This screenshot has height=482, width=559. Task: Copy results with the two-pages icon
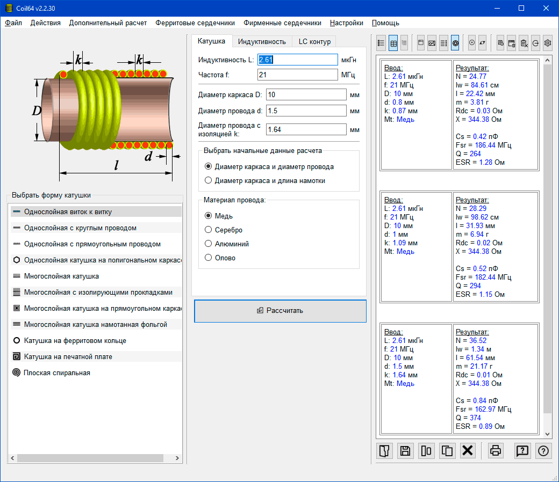[x=447, y=451]
